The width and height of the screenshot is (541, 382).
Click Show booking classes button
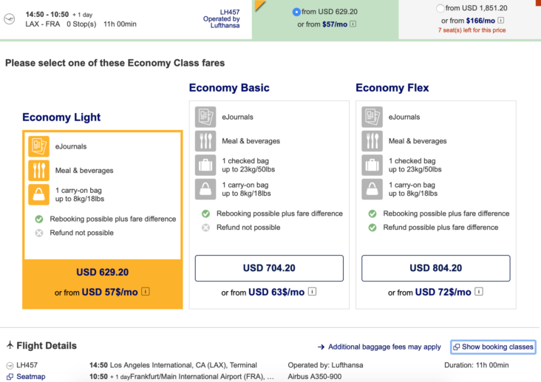(494, 347)
